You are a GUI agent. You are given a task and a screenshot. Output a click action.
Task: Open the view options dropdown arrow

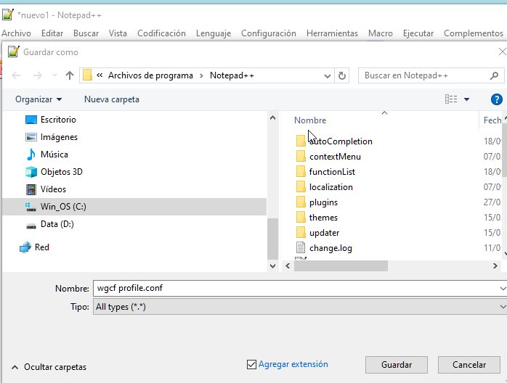pyautogui.click(x=466, y=99)
